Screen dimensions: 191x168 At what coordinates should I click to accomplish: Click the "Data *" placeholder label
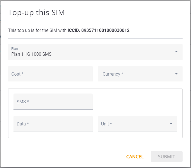23,124
